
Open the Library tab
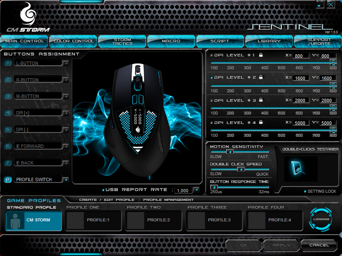pyautogui.click(x=269, y=41)
